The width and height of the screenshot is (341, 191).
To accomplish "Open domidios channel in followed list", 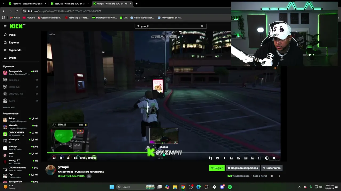I will pyautogui.click(x=21, y=80).
